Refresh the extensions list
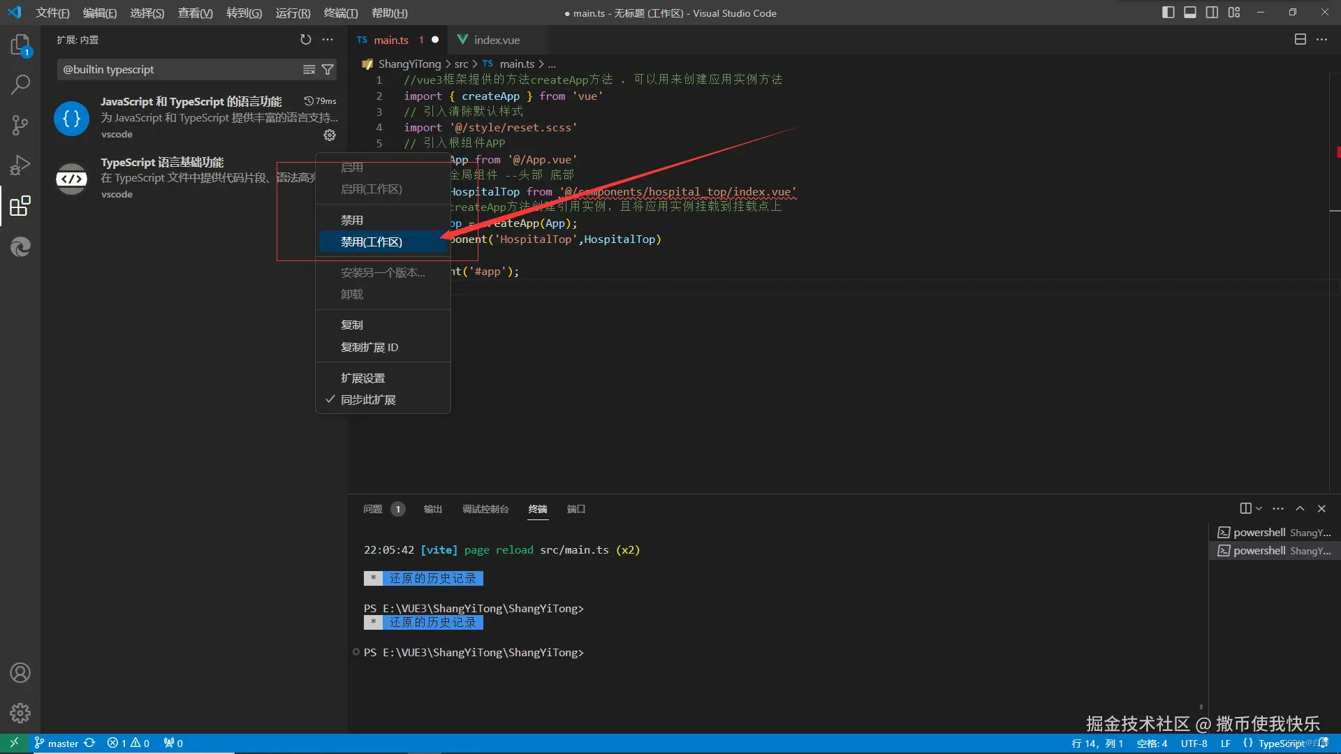The image size is (1341, 754). click(x=305, y=40)
